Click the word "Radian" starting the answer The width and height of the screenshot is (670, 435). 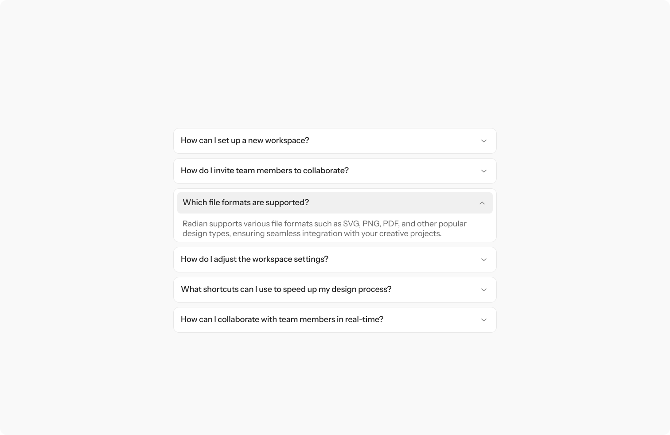point(195,224)
